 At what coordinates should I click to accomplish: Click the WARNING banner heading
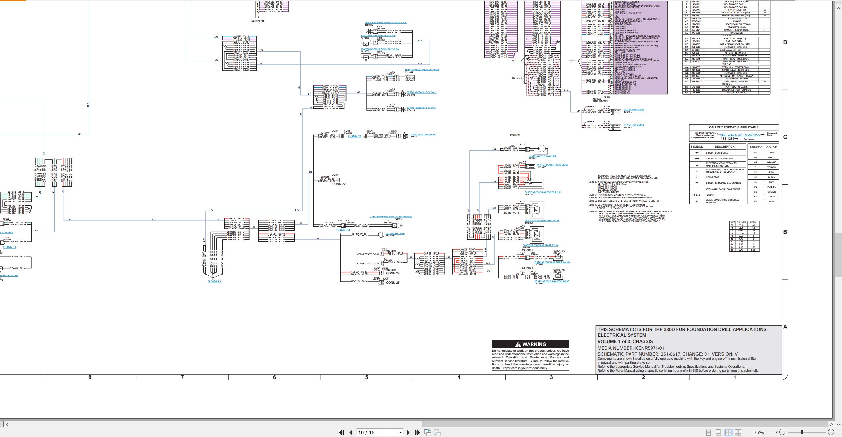[x=530, y=344]
